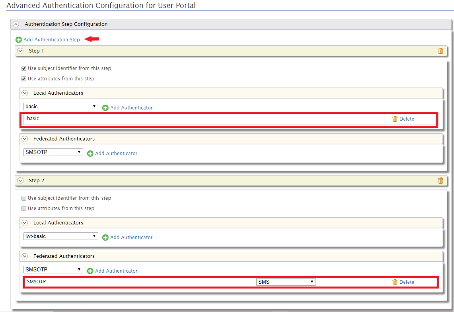Screen dimensions: 454x312
Task: Check Step 2 use attributes from this step
Action: [24, 209]
